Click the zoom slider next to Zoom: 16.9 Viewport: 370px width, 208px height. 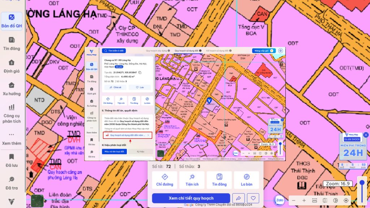tap(362, 190)
